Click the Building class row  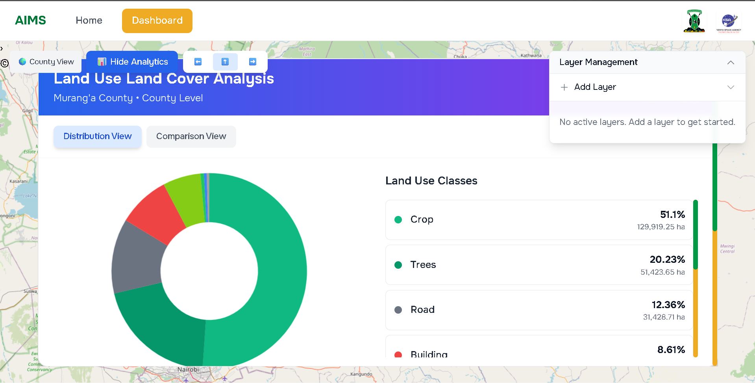click(539, 347)
